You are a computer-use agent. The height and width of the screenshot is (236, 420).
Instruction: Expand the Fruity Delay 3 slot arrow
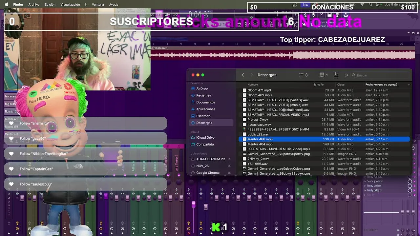(365, 190)
